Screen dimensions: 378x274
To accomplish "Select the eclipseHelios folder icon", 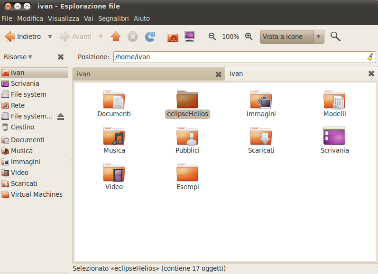I will point(187,99).
